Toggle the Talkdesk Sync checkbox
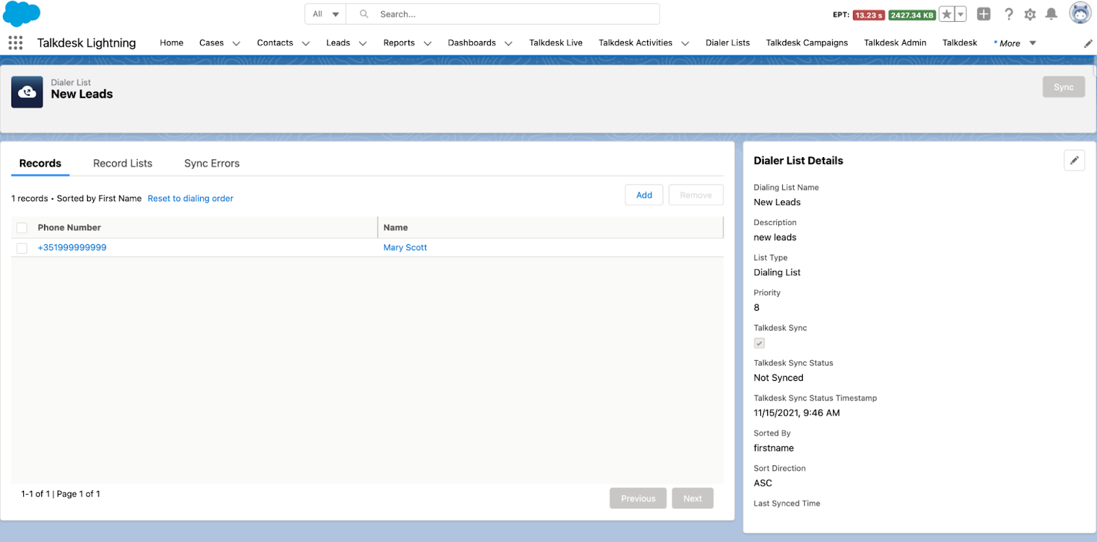This screenshot has height=542, width=1097. 759,343
